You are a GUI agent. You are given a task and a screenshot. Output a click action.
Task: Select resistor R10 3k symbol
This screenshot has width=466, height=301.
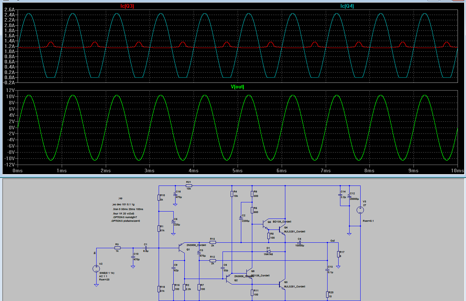158,197
